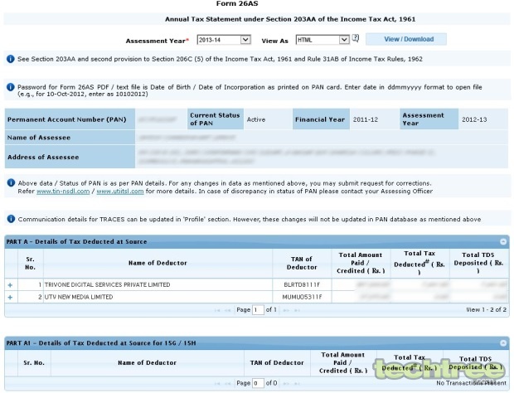514x393 pixels.
Task: Expand the UTV NEW MEDIA LIMITED row with plus icon
Action: click(x=10, y=297)
